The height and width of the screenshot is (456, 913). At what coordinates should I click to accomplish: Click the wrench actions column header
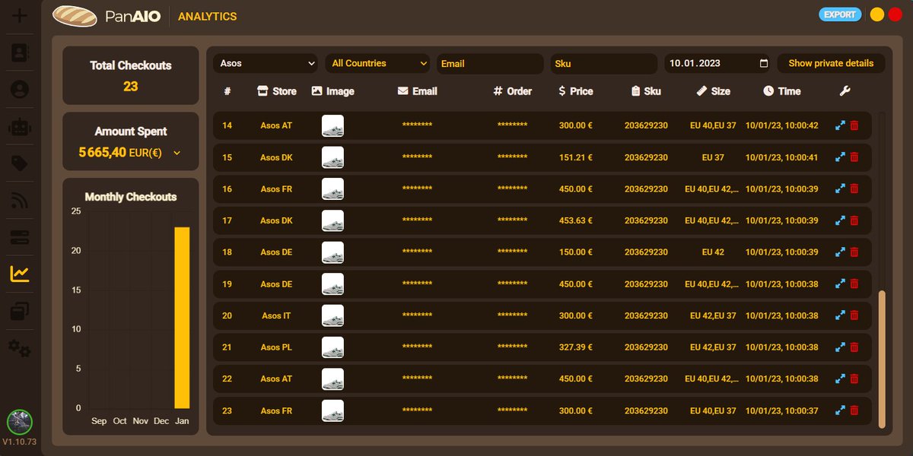844,91
